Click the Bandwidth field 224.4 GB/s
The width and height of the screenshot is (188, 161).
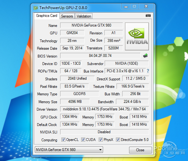click(x=132, y=102)
